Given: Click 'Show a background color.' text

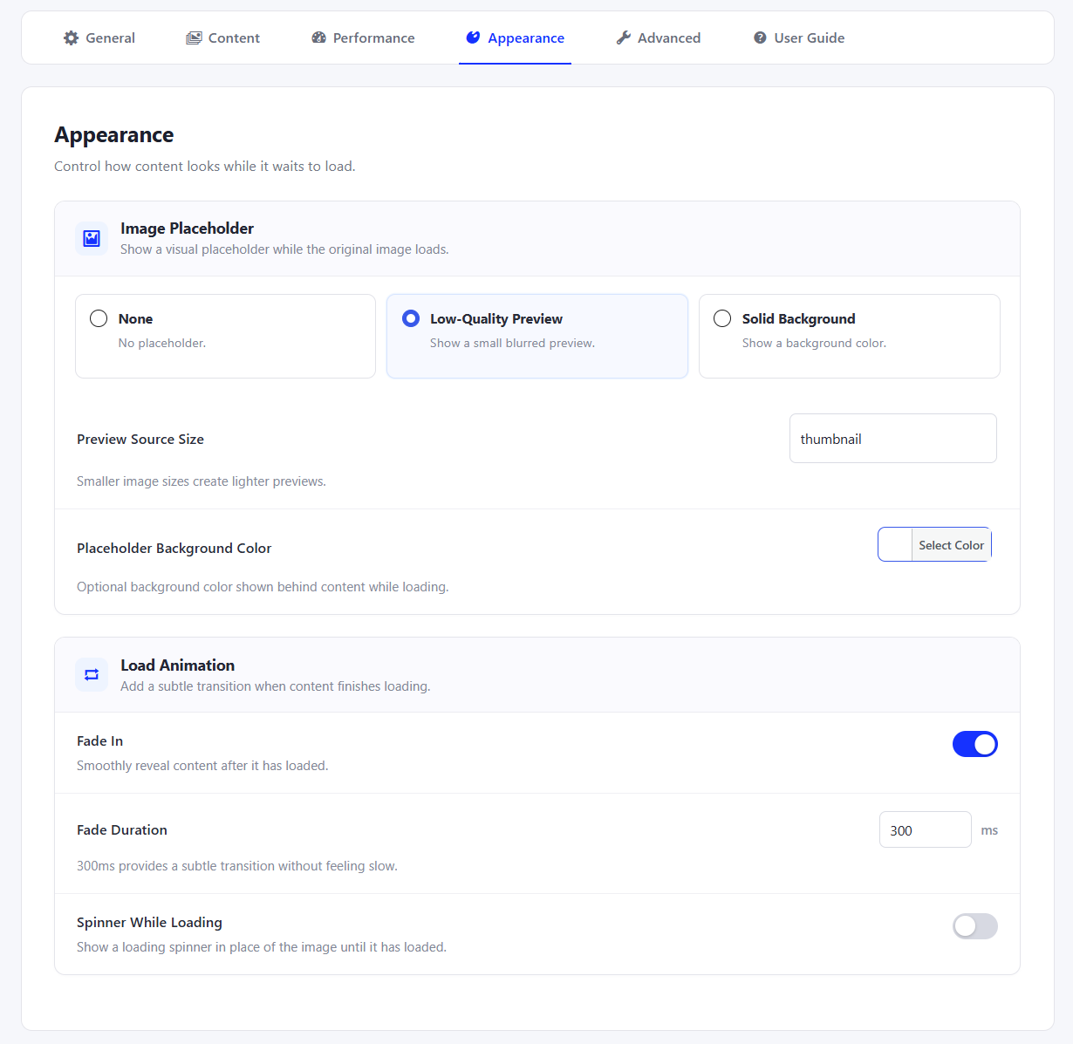Looking at the screenshot, I should pos(814,344).
